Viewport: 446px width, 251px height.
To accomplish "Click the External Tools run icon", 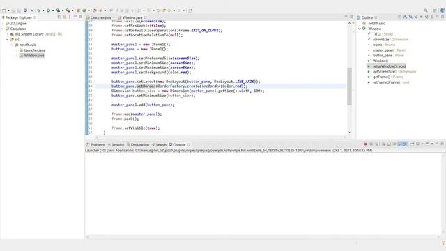I will (68, 10).
